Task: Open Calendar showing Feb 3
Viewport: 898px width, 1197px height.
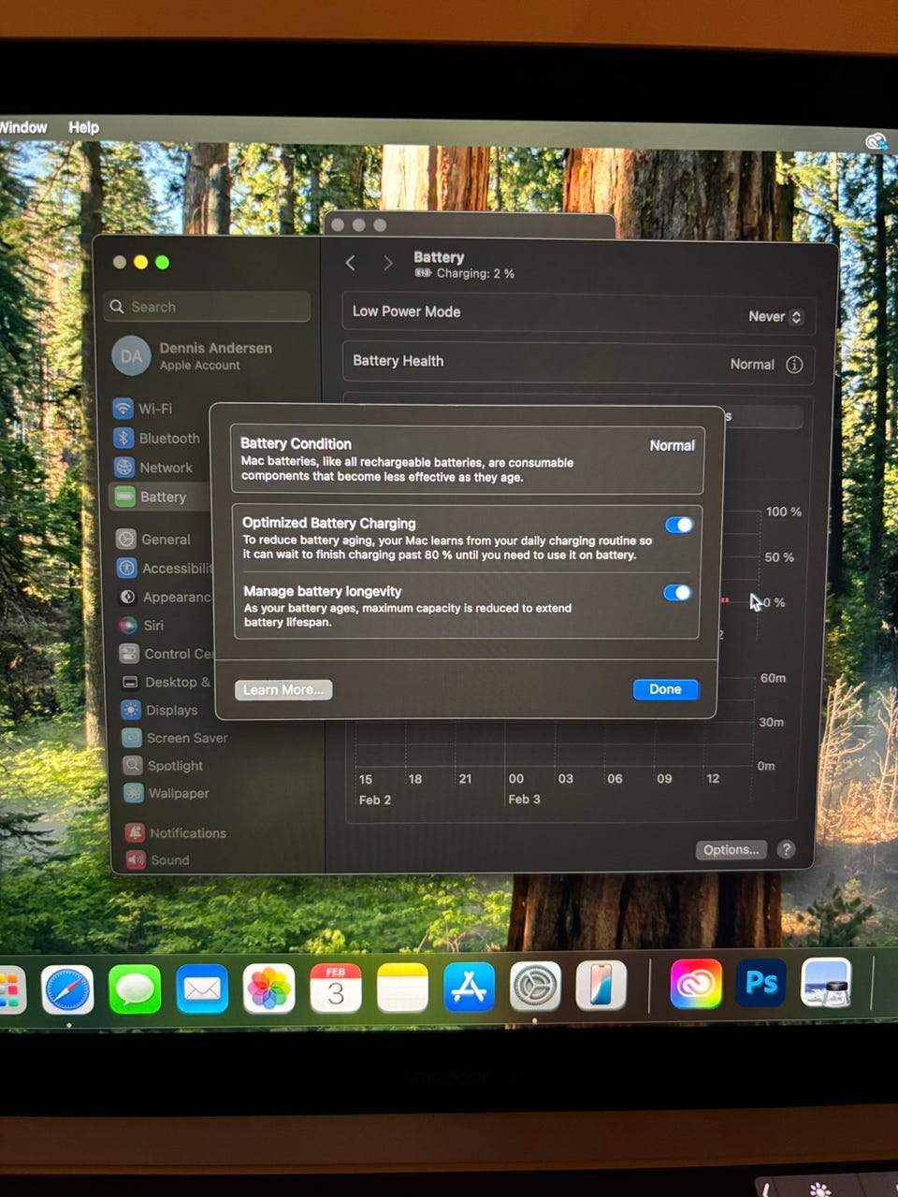Action: pos(336,988)
